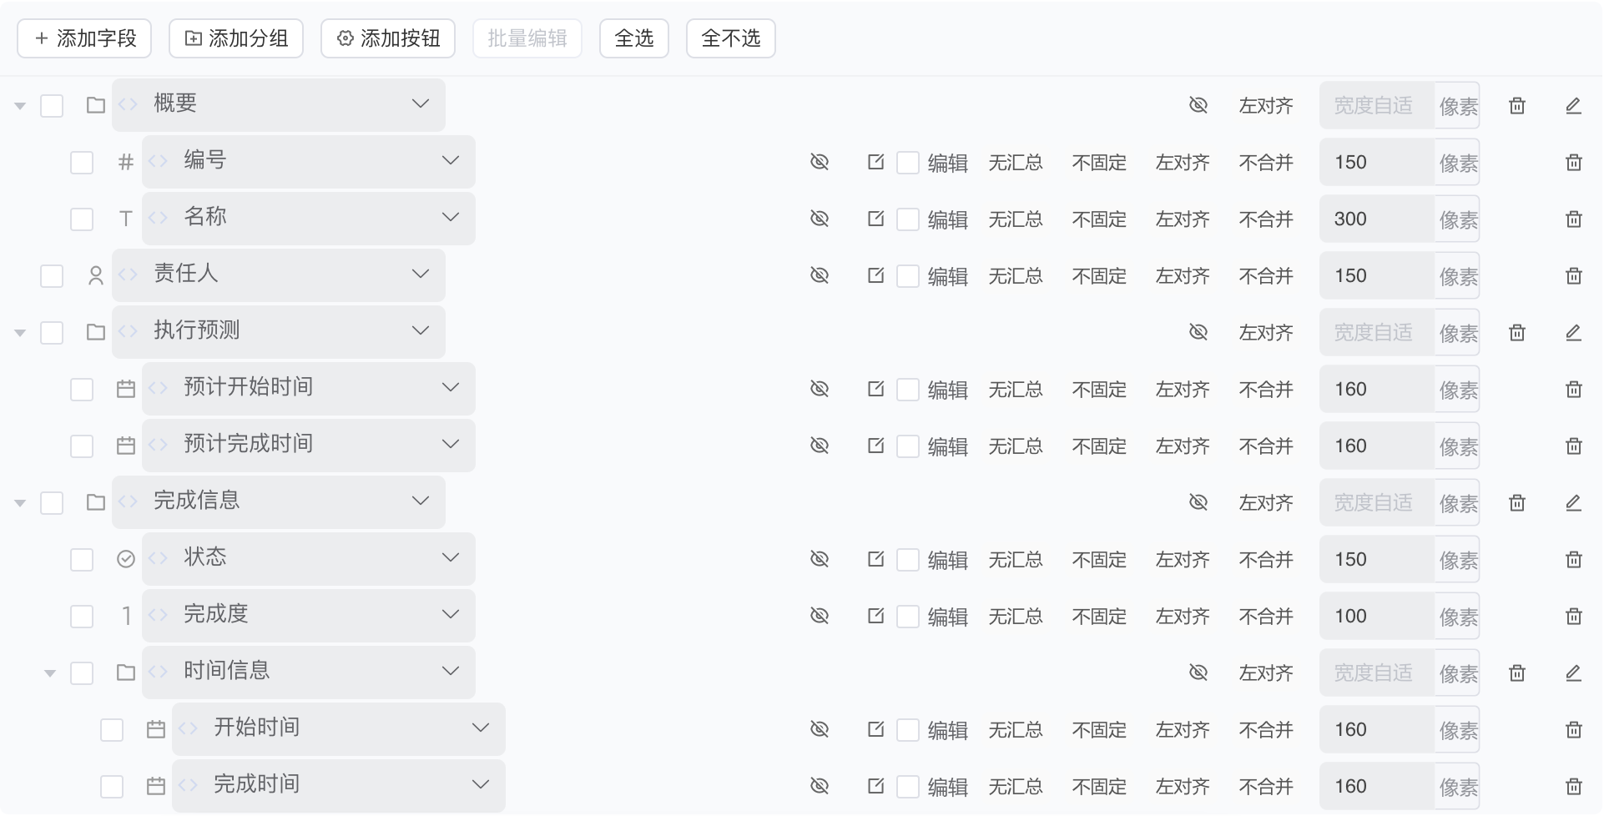1604x816 pixels.
Task: Collapse the 完成信息 group with its triangle
Action: click(x=19, y=501)
